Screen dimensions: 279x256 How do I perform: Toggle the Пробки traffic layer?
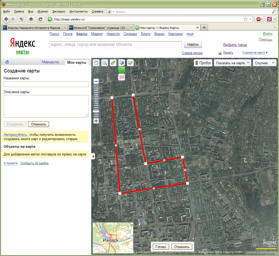[x=203, y=63]
